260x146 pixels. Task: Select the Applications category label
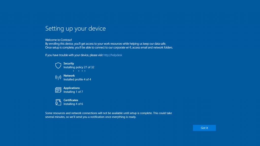point(72,88)
